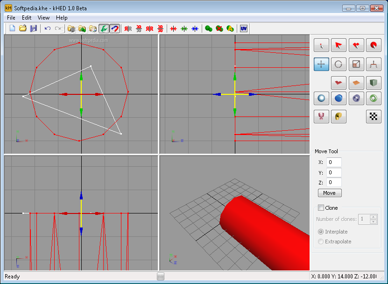Click the green sphere with letter A icon

click(x=230, y=28)
